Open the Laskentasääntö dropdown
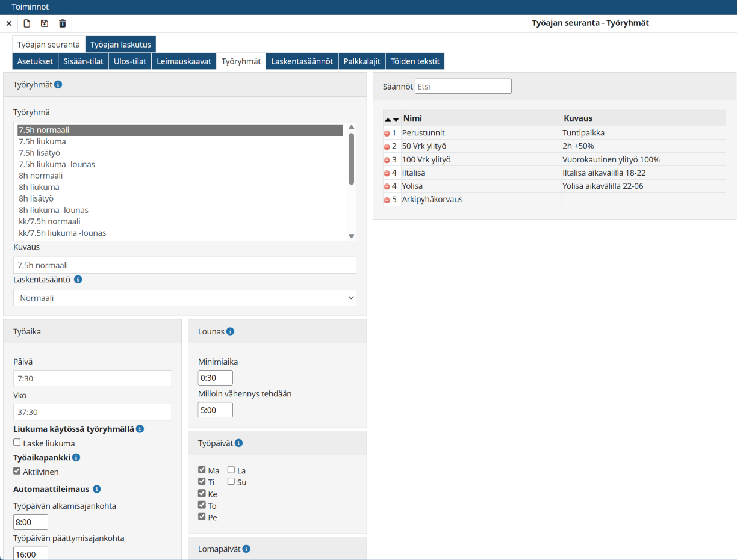 (x=184, y=298)
